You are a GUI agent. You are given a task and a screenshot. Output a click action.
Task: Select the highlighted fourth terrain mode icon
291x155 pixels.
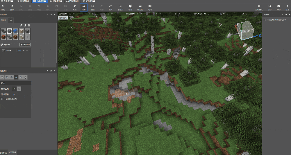[16, 77]
